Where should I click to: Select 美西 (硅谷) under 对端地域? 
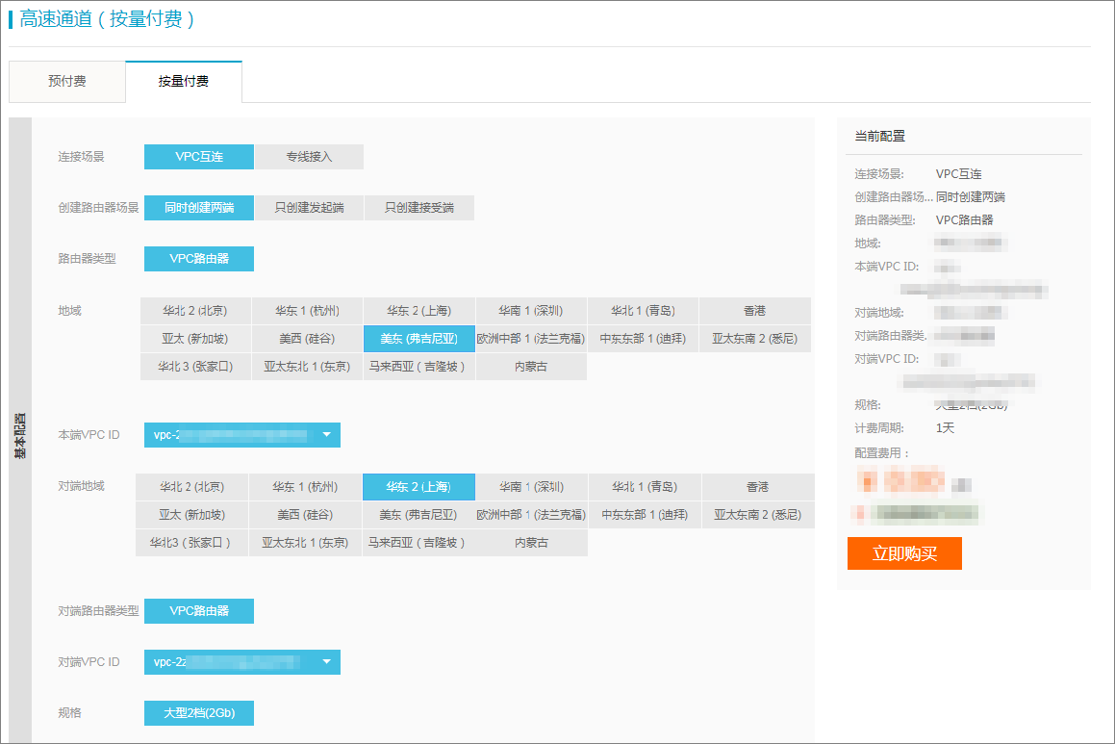305,515
